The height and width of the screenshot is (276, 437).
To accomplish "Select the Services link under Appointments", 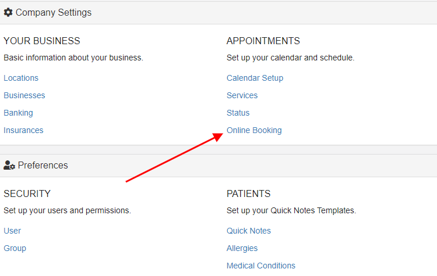I will coord(242,95).
